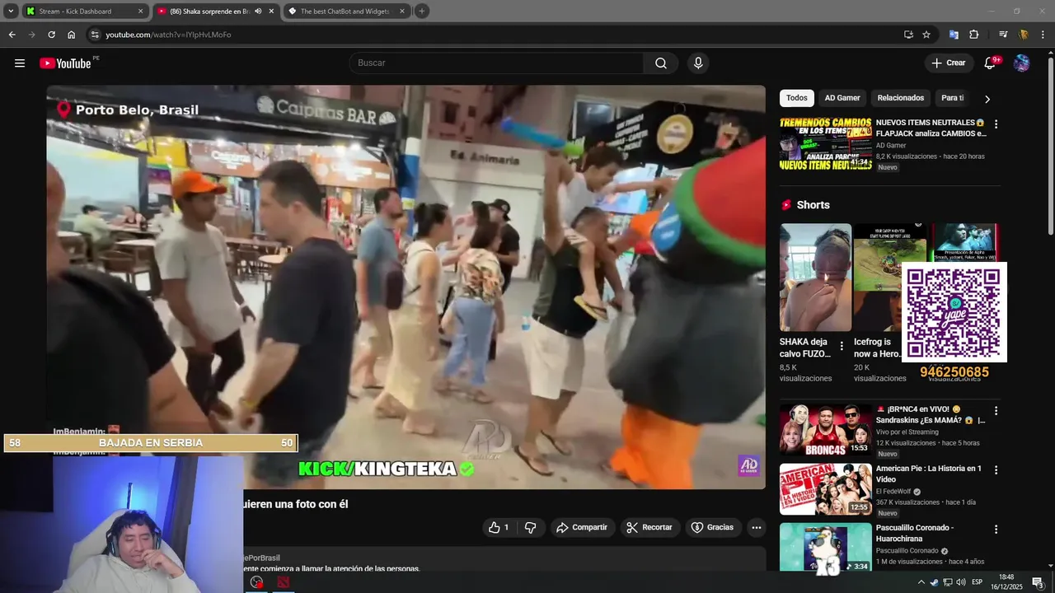
Task: Open 'Icefrog is now a Hero' short title
Action: coord(878,348)
